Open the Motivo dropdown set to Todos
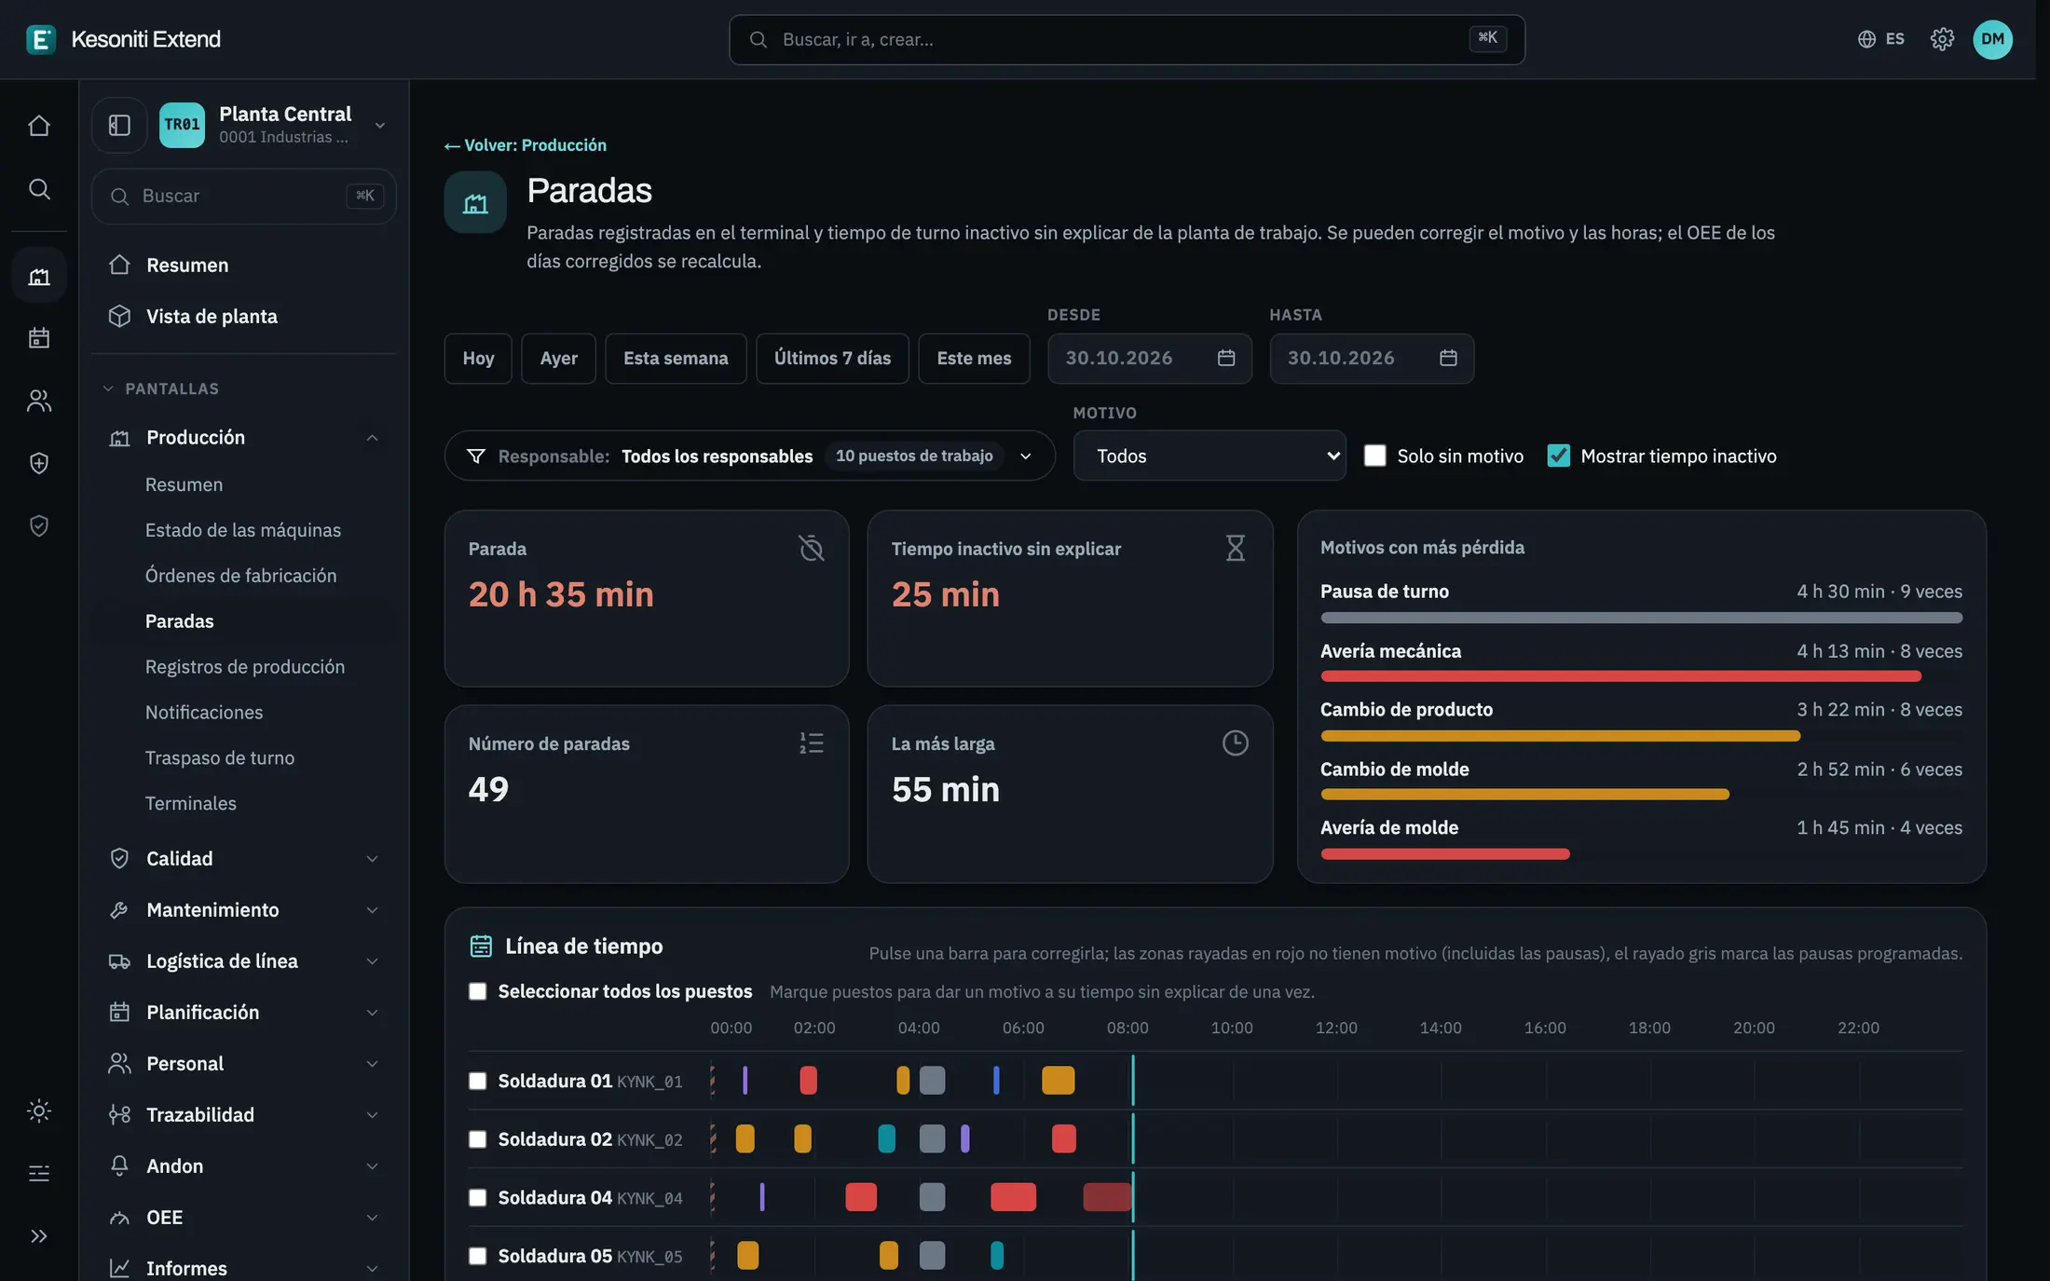 pos(1209,456)
